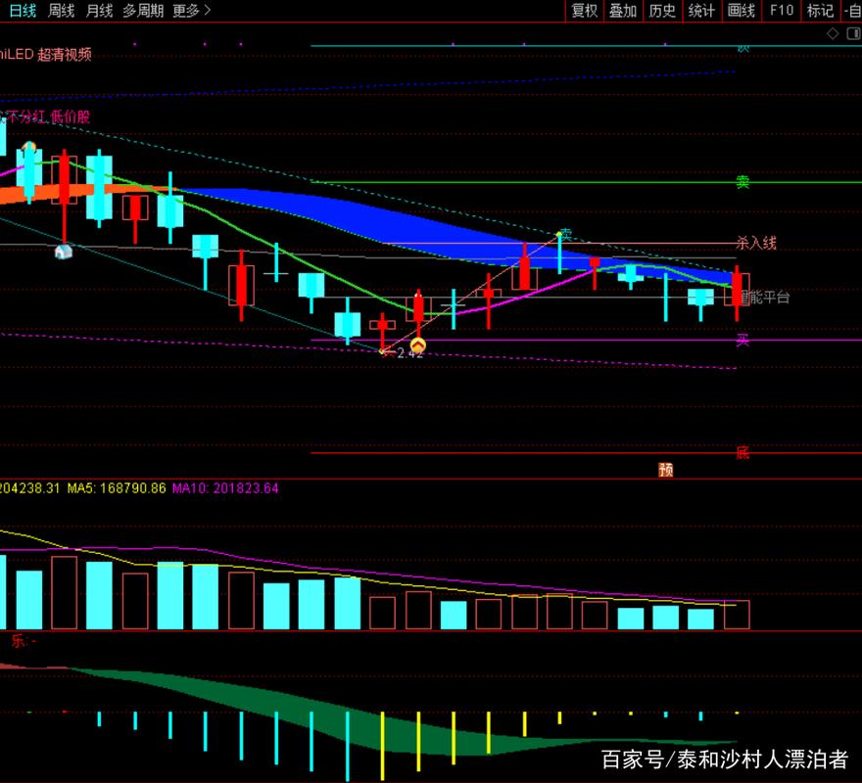This screenshot has width=862, height=783.
Task: Toggle the 标记 mark option
Action: click(x=819, y=11)
